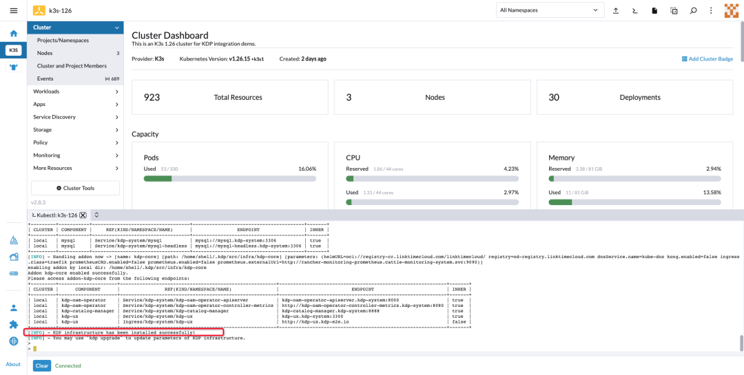Expand the Monitoring menu

pyautogui.click(x=76, y=156)
